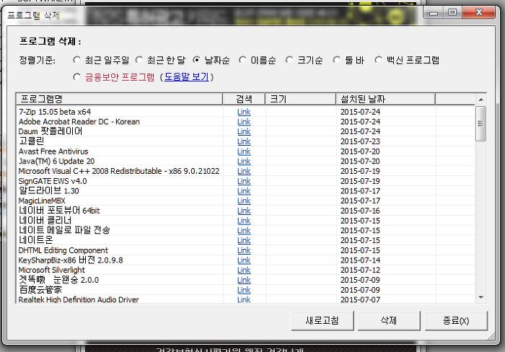This screenshot has width=505, height=352.
Task: Select the 크기순 size sort radio
Action: click(289, 60)
